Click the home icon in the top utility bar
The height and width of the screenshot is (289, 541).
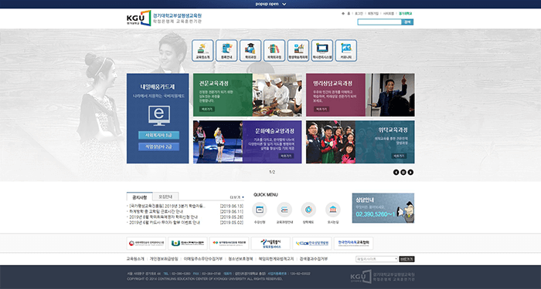click(343, 14)
